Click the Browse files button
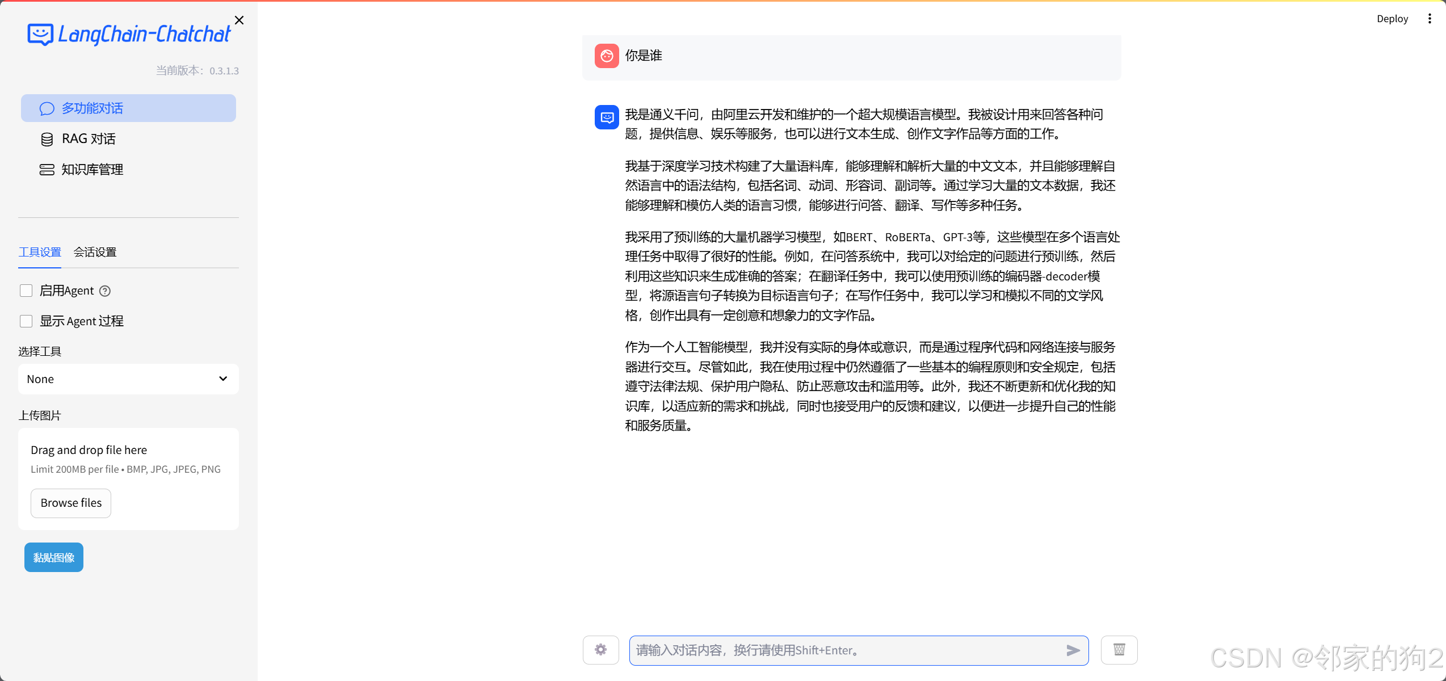Image resolution: width=1446 pixels, height=681 pixels. 71,503
